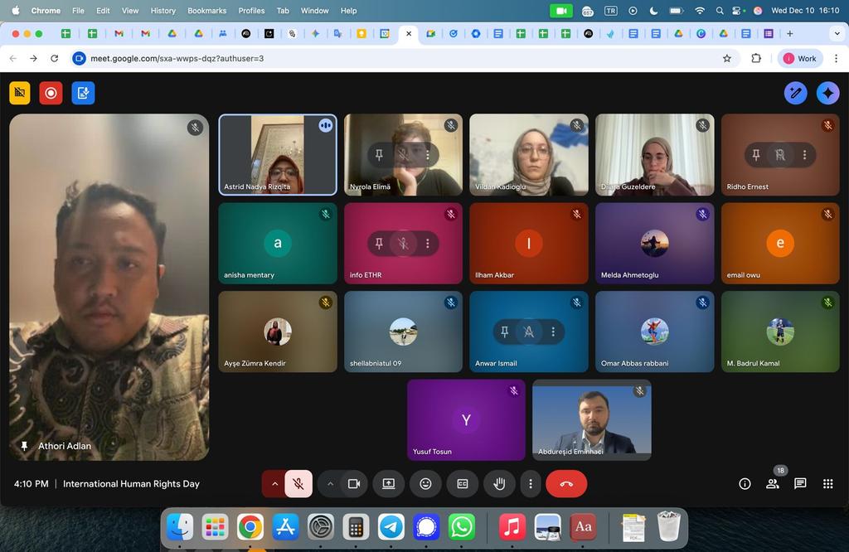Open meeting details info
Screen dimensions: 849x552
coord(745,484)
